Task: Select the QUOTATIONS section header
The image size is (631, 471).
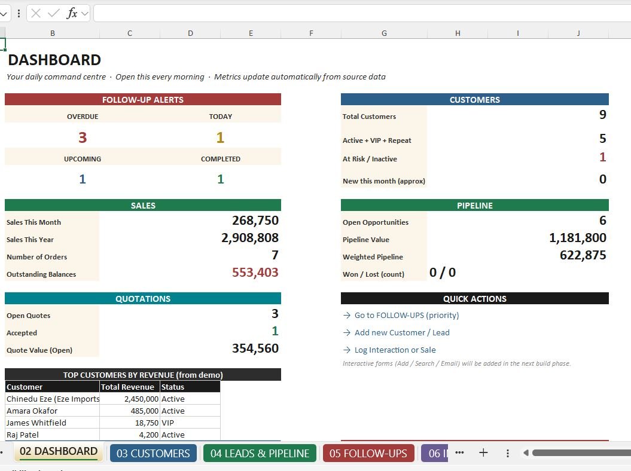Action: tap(143, 298)
